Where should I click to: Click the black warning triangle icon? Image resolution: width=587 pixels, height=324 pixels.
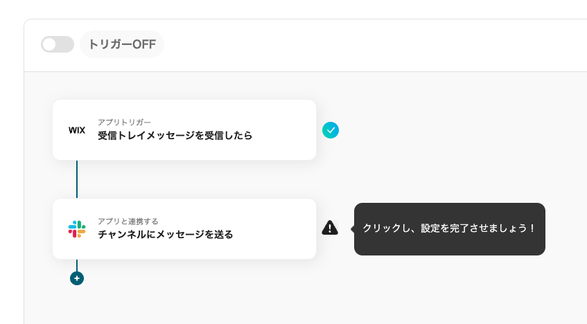point(330,228)
